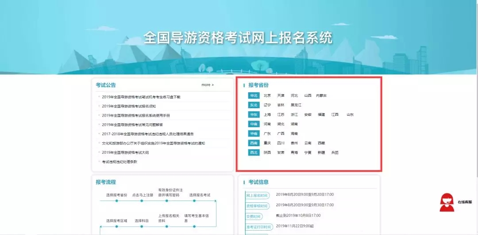Select the 华南 region tag
Image resolution: width=478 pixels, height=235 pixels.
tap(254, 134)
